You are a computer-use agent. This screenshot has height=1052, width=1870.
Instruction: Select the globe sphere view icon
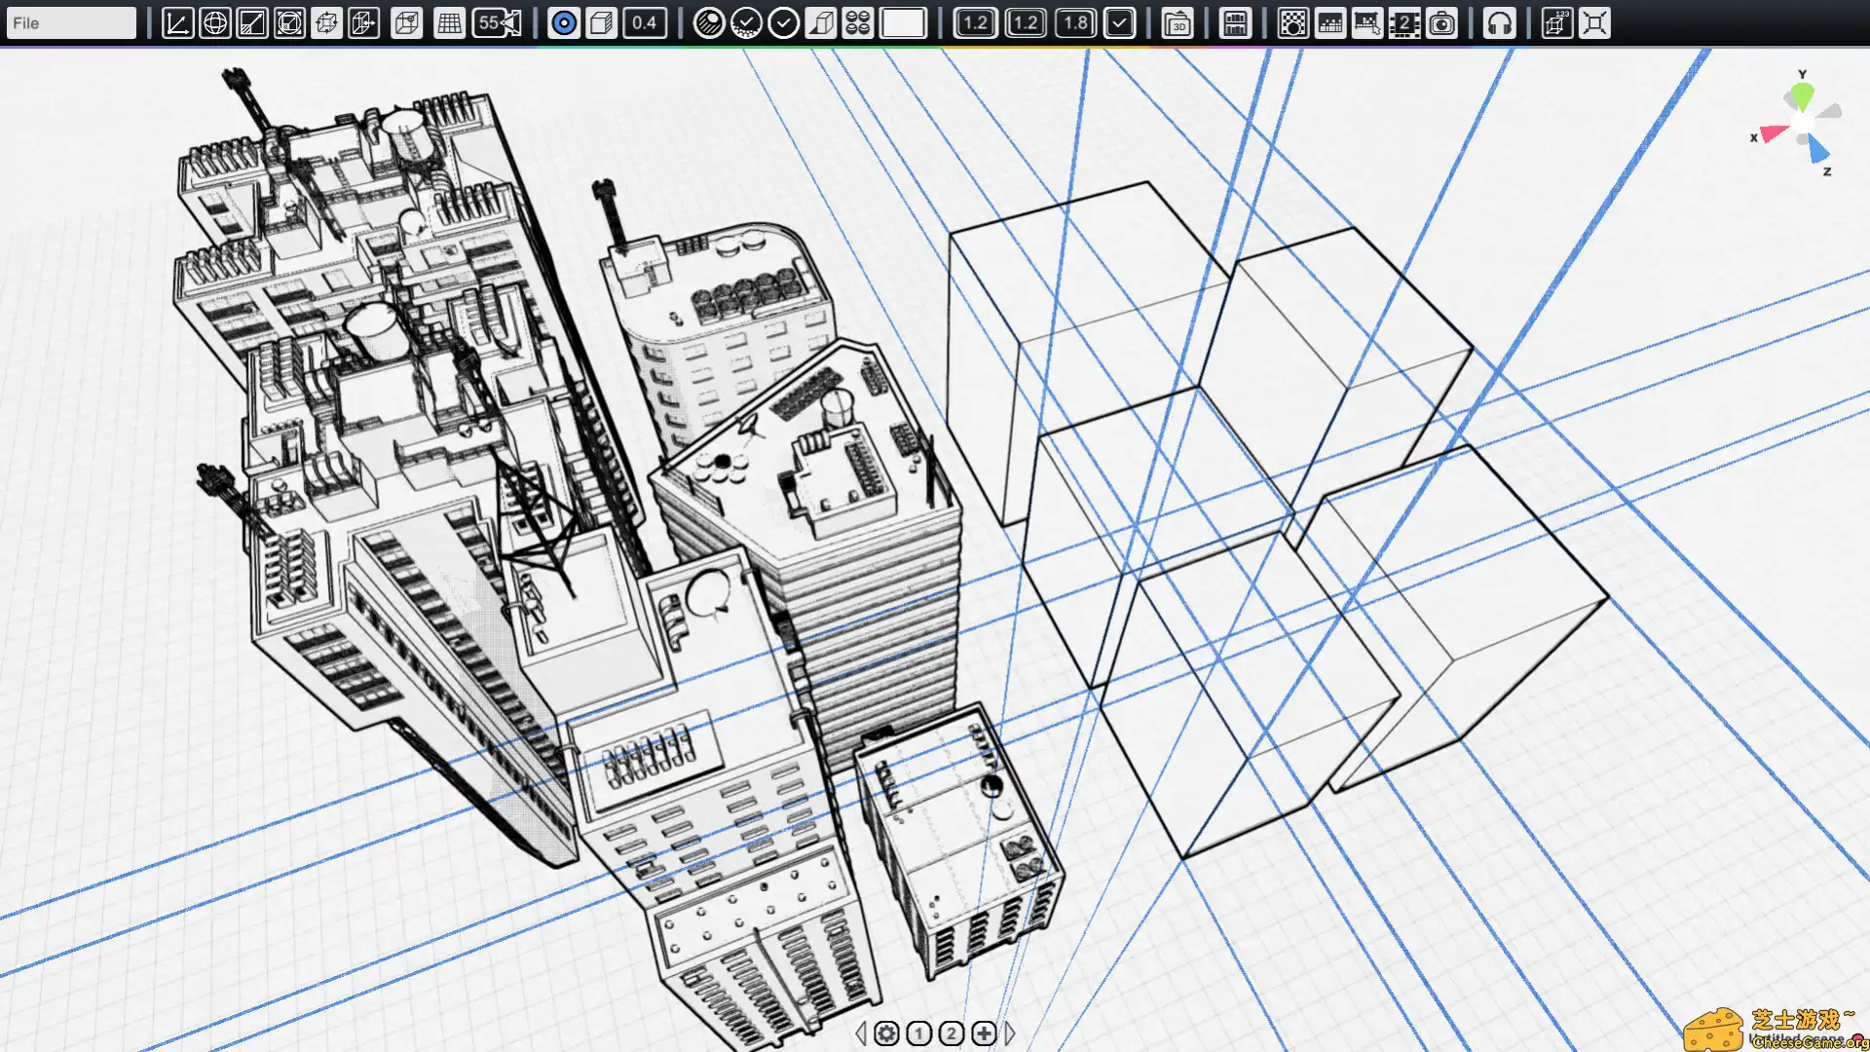[214, 23]
